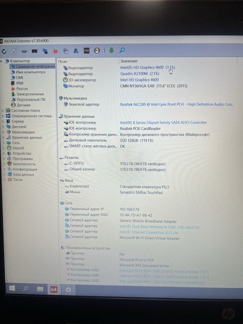Collapse the Компьютер tree node
The image size is (243, 324).
tap(1, 61)
